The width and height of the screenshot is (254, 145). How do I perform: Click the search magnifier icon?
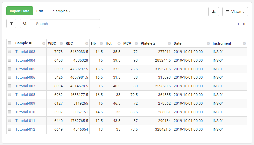pos(25,24)
